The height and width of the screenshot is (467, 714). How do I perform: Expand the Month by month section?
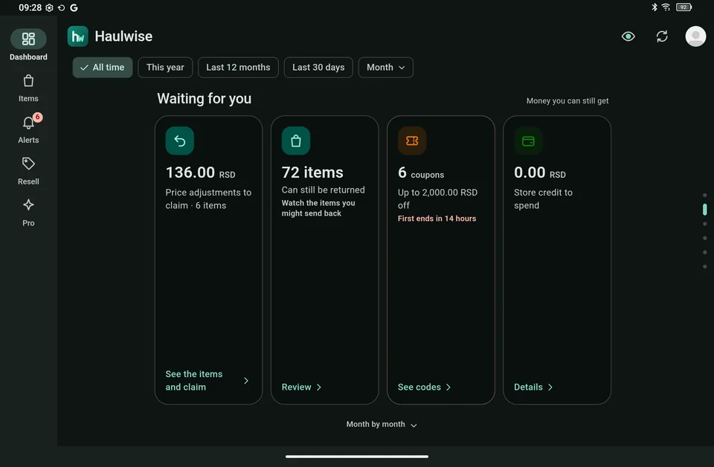[x=381, y=424]
